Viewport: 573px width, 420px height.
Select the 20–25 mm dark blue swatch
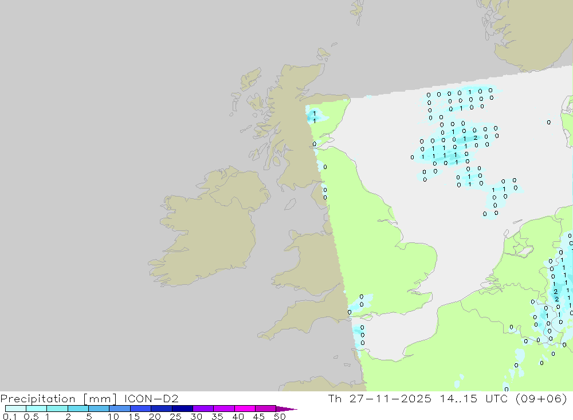pyautogui.click(x=162, y=409)
